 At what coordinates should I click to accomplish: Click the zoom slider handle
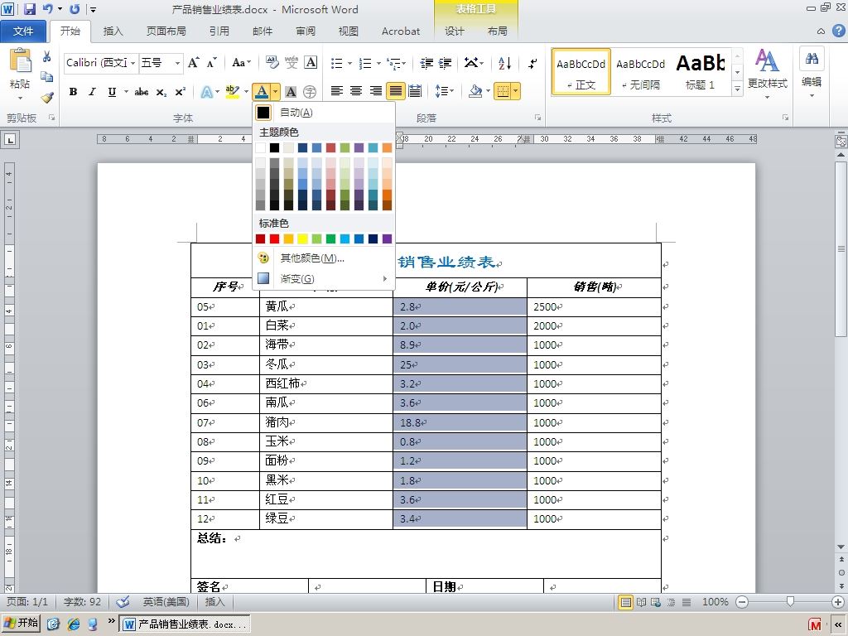coord(790,601)
